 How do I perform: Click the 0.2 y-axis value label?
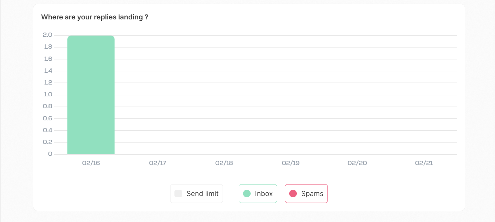click(48, 142)
